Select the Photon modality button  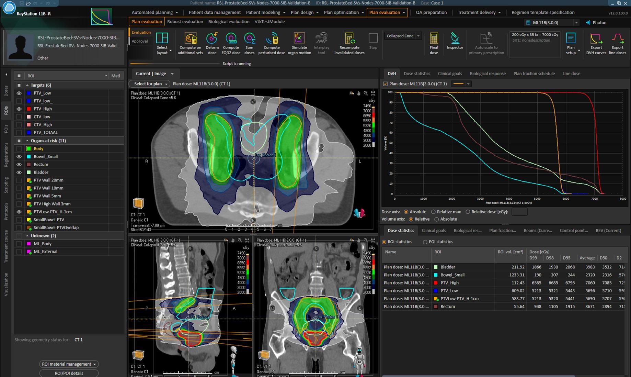(x=596, y=23)
